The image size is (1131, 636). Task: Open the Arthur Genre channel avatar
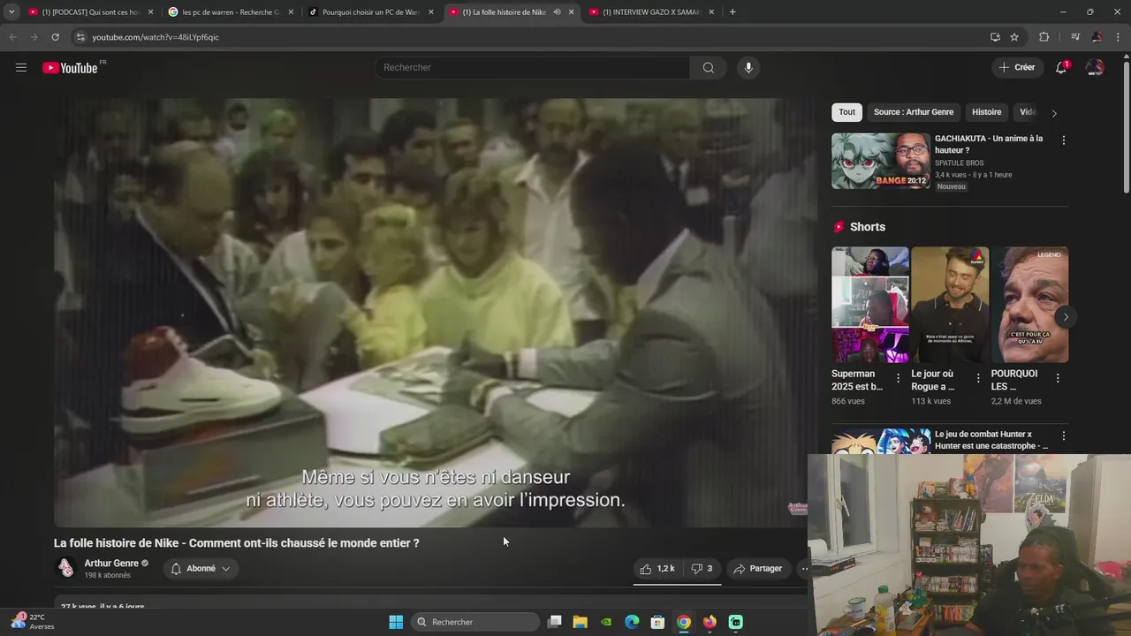tap(65, 568)
